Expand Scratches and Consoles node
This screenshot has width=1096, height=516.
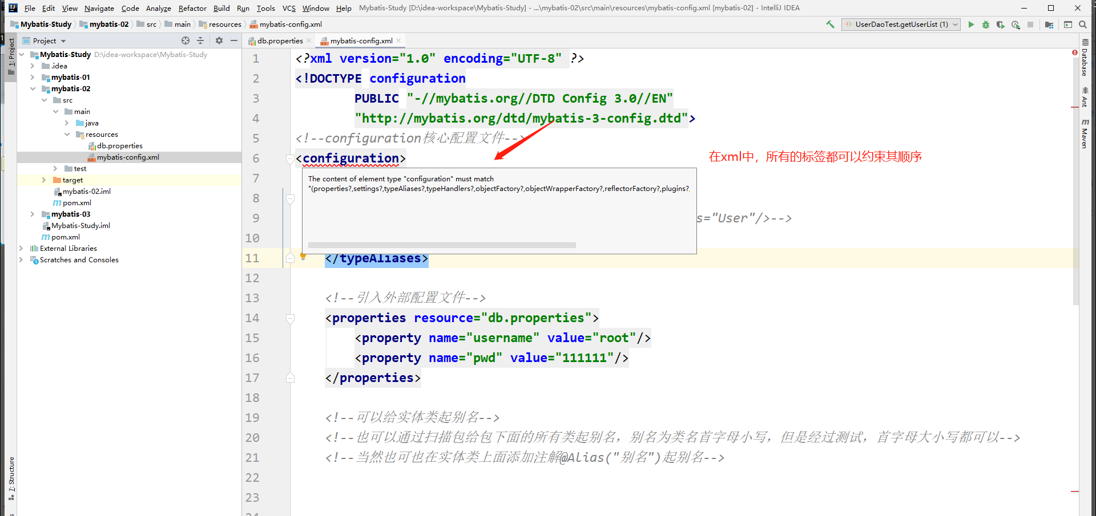click(22, 260)
